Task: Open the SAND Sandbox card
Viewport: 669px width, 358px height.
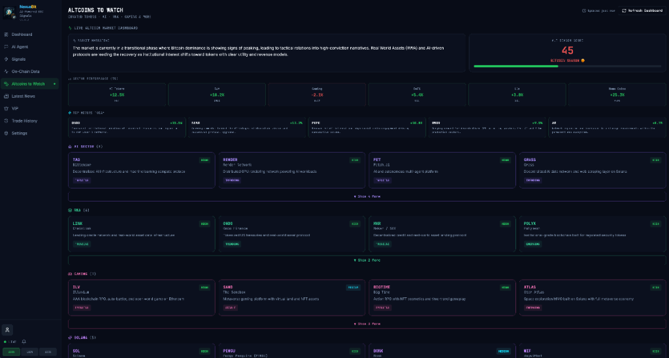Action: coord(292,297)
